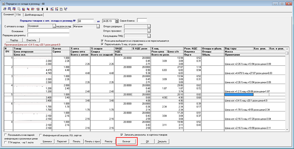
Task: Enable 'Информация об акцизах, КУ, серт-ах' checkbox
Action: pyautogui.click(x=40, y=135)
